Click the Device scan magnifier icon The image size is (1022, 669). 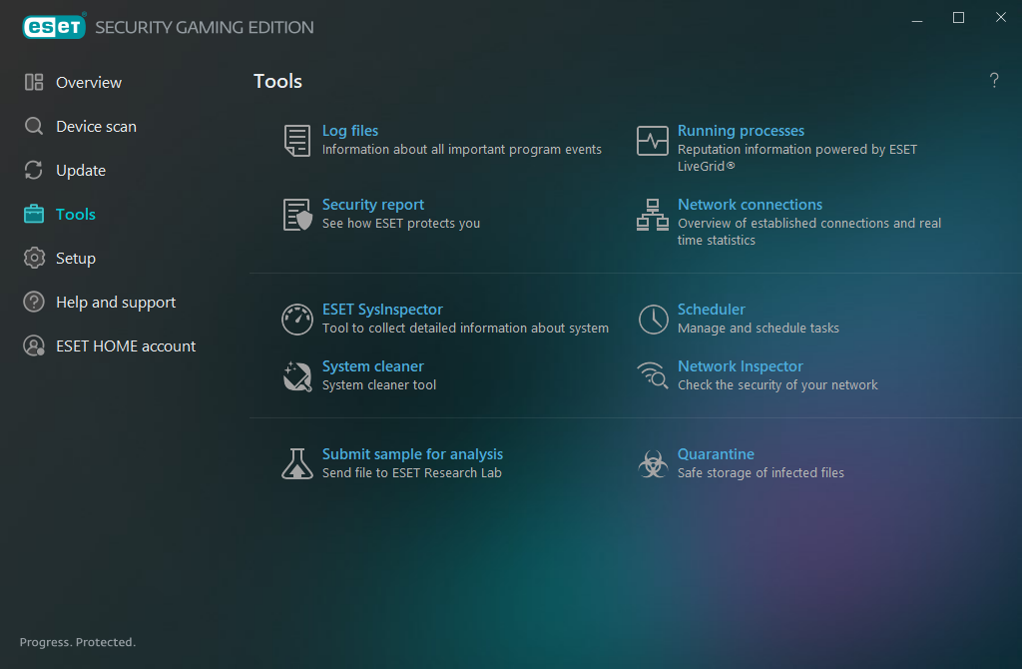coord(34,126)
